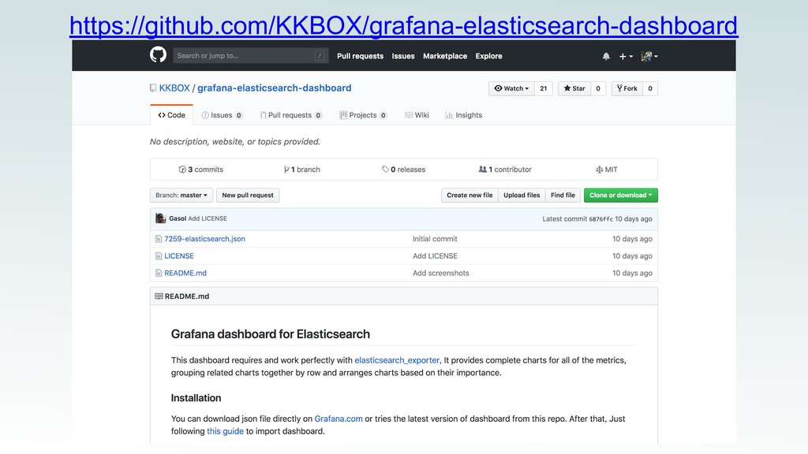Image resolution: width=808 pixels, height=454 pixels.
Task: Open 'this guide' import link
Action: pos(225,431)
